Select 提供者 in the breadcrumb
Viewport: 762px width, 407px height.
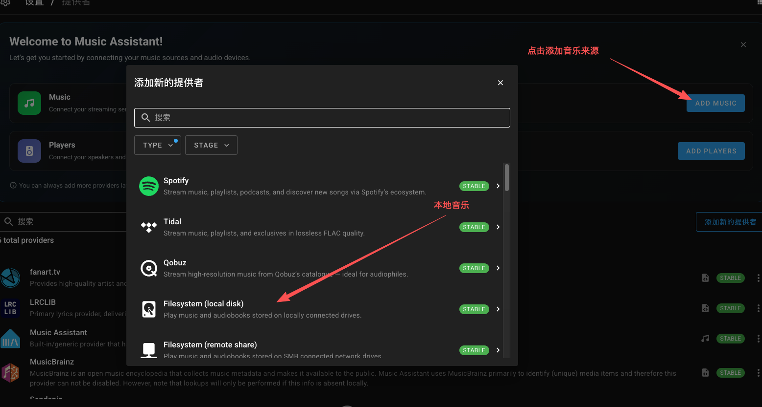click(76, 3)
